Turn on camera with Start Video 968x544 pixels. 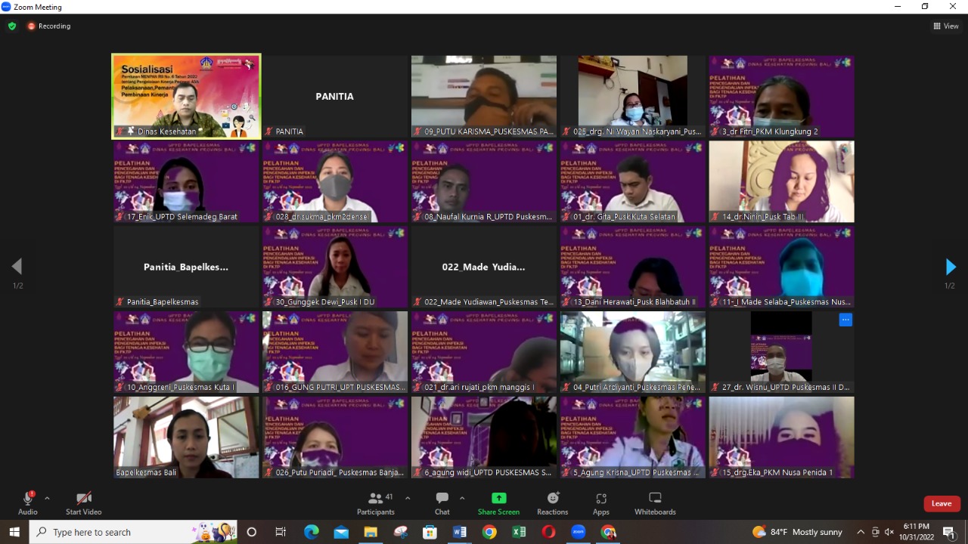pyautogui.click(x=84, y=503)
